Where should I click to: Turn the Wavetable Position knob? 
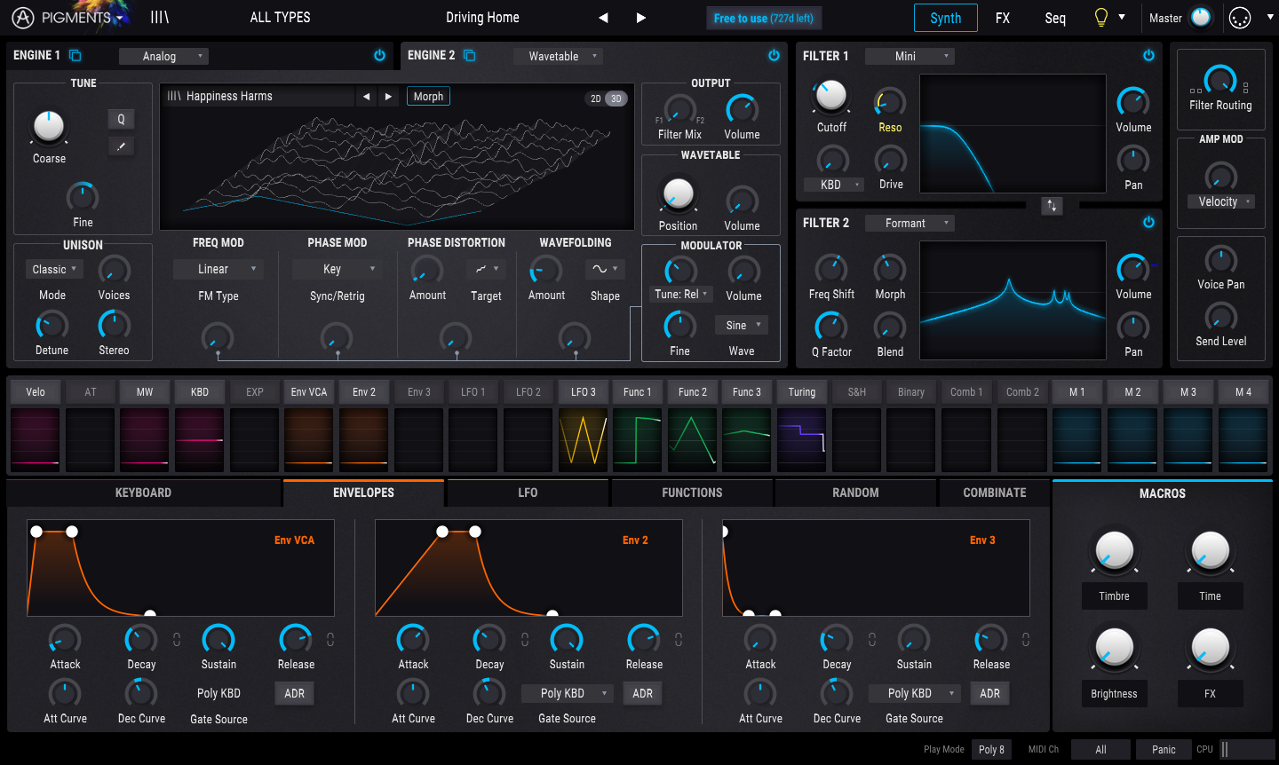[678, 193]
